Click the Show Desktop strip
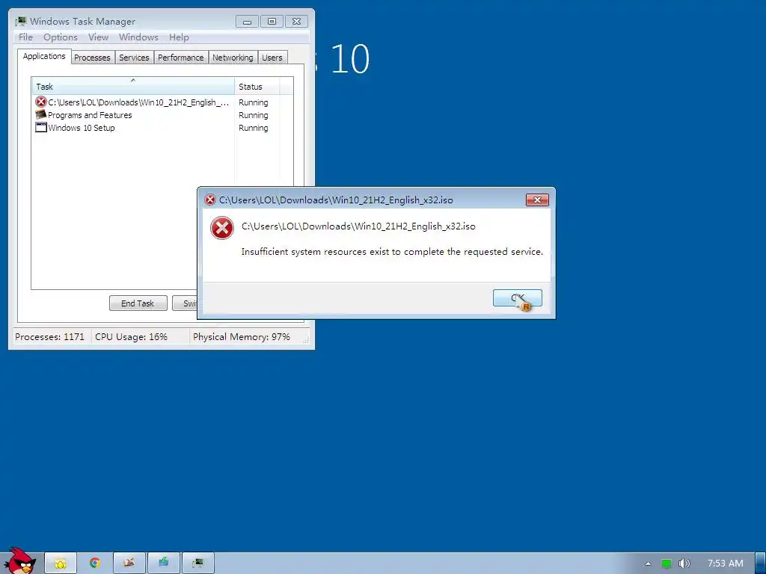Viewport: 766px width, 574px height. tap(760, 564)
